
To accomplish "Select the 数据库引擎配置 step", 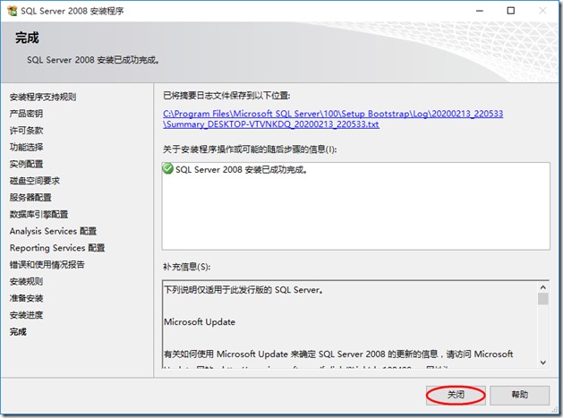I will click(38, 215).
